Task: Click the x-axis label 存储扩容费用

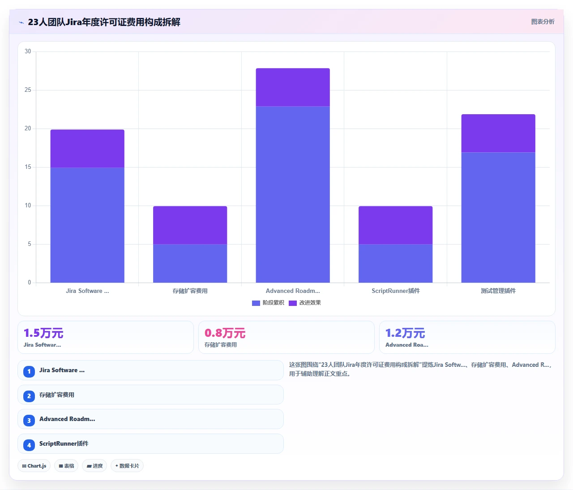Action: pyautogui.click(x=190, y=291)
